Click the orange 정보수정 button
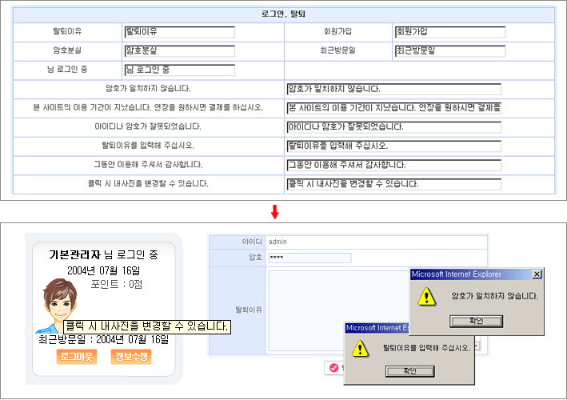This screenshot has width=567, height=400. tap(130, 356)
